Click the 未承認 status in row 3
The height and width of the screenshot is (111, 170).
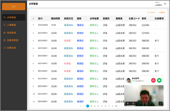point(67,41)
